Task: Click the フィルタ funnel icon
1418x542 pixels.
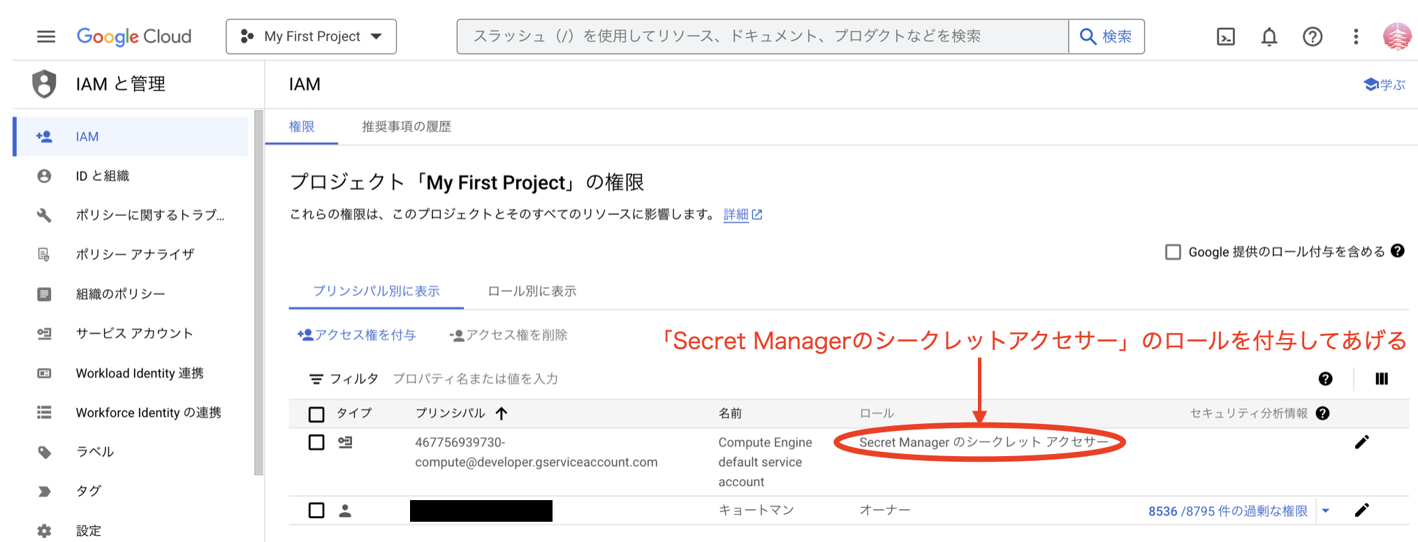Action: (318, 378)
